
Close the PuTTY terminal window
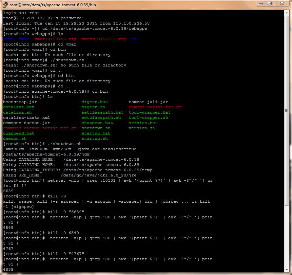(282, 4)
